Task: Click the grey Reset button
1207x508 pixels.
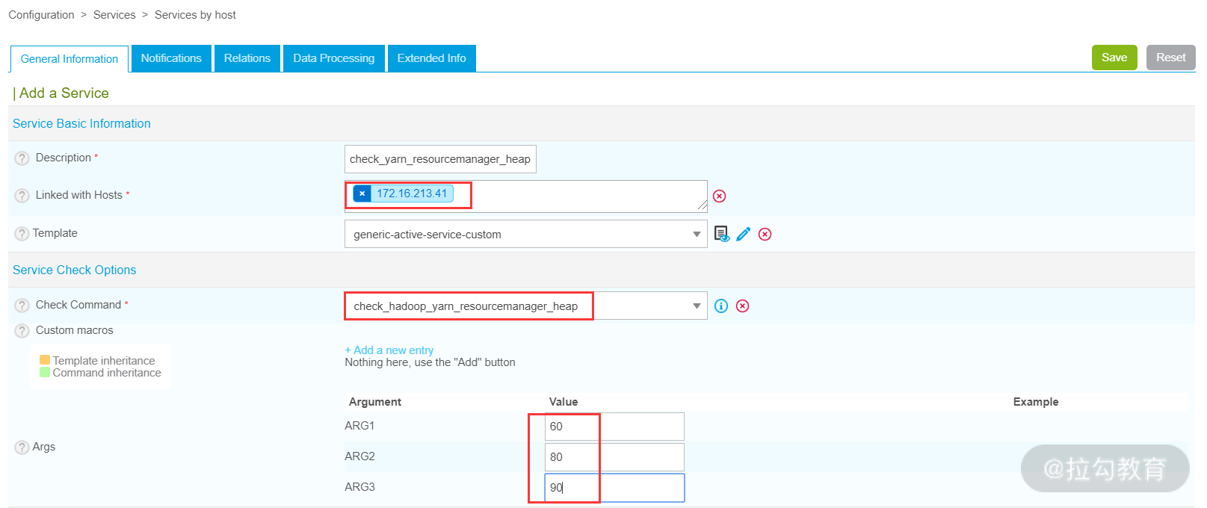Action: coord(1171,58)
